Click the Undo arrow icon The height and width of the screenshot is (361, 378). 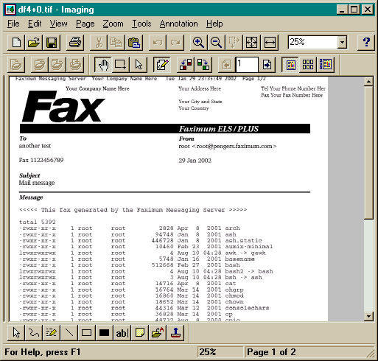[x=158, y=43]
